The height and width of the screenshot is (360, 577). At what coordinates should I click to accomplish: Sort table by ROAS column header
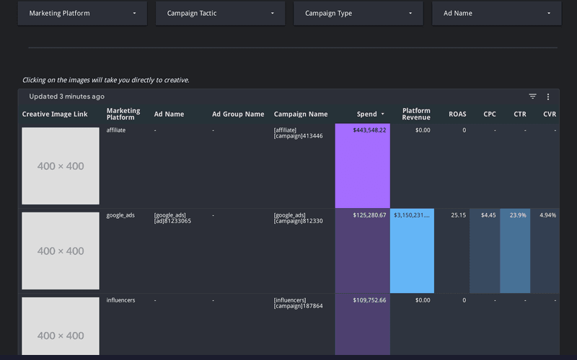click(457, 114)
